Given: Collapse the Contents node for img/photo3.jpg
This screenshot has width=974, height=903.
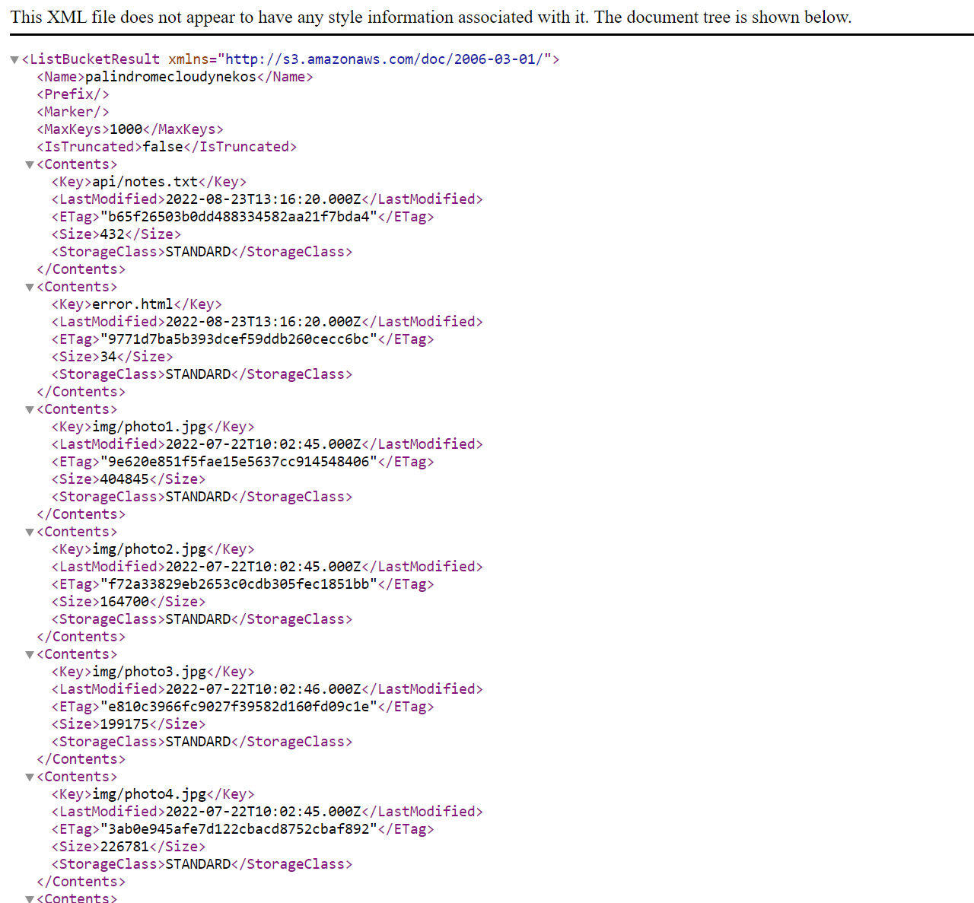Looking at the screenshot, I should (x=30, y=655).
